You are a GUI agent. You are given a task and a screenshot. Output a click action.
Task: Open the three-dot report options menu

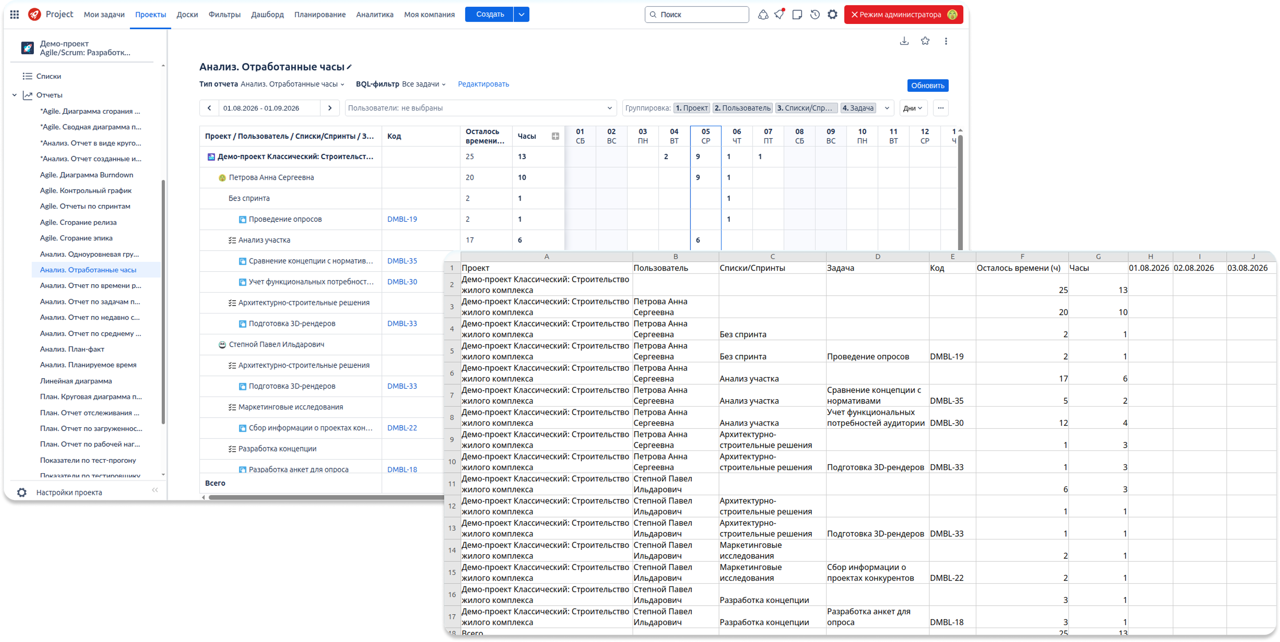pyautogui.click(x=946, y=41)
